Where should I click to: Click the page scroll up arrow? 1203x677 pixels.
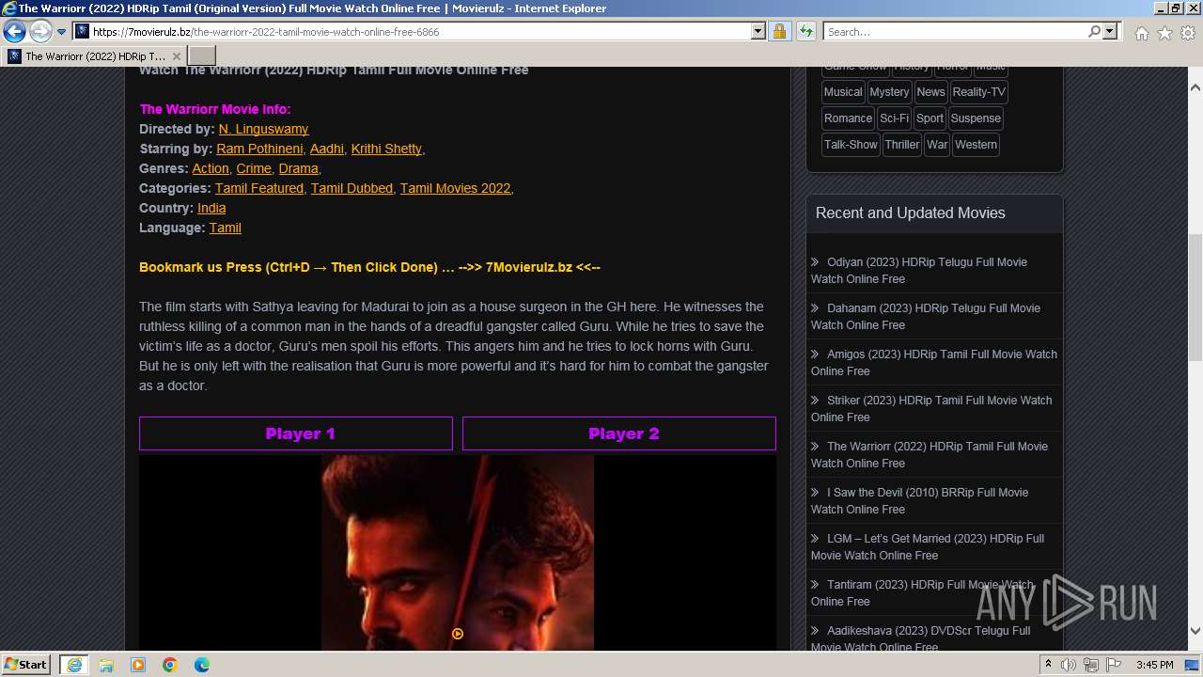click(x=1195, y=87)
